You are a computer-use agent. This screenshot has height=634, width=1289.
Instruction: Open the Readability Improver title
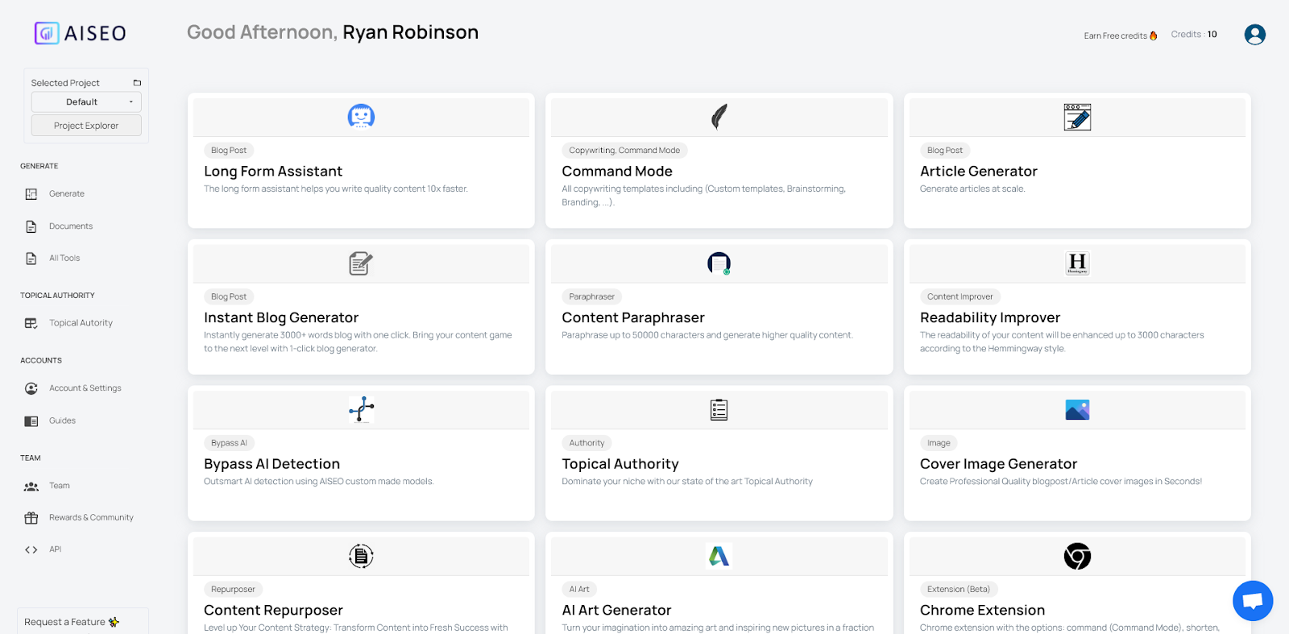[x=990, y=318]
